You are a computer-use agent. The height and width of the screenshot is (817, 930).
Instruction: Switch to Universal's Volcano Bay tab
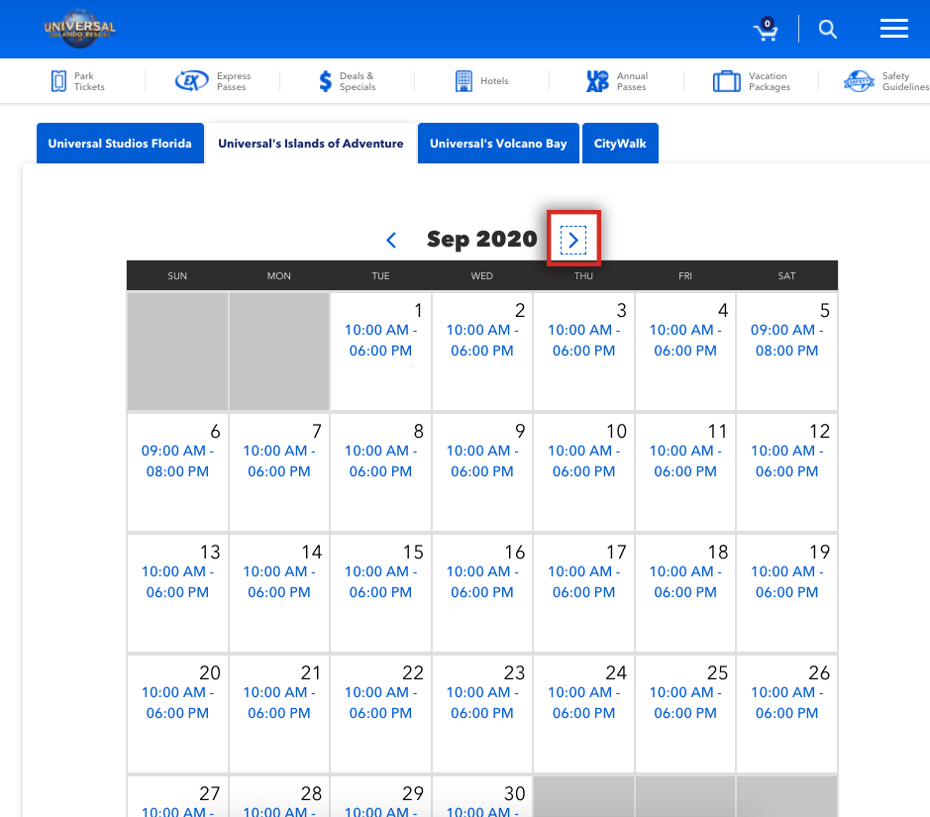click(x=498, y=144)
